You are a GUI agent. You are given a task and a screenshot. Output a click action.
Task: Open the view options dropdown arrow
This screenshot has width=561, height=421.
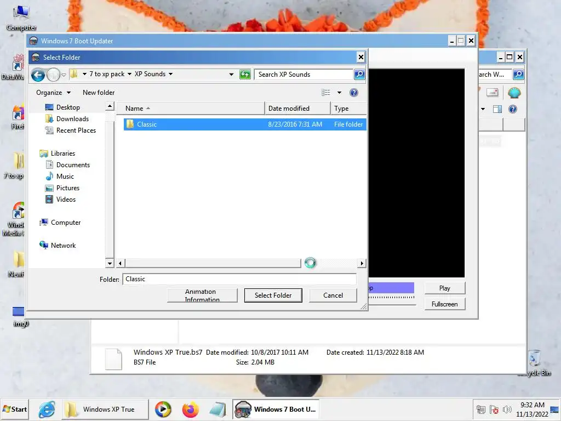coord(339,93)
